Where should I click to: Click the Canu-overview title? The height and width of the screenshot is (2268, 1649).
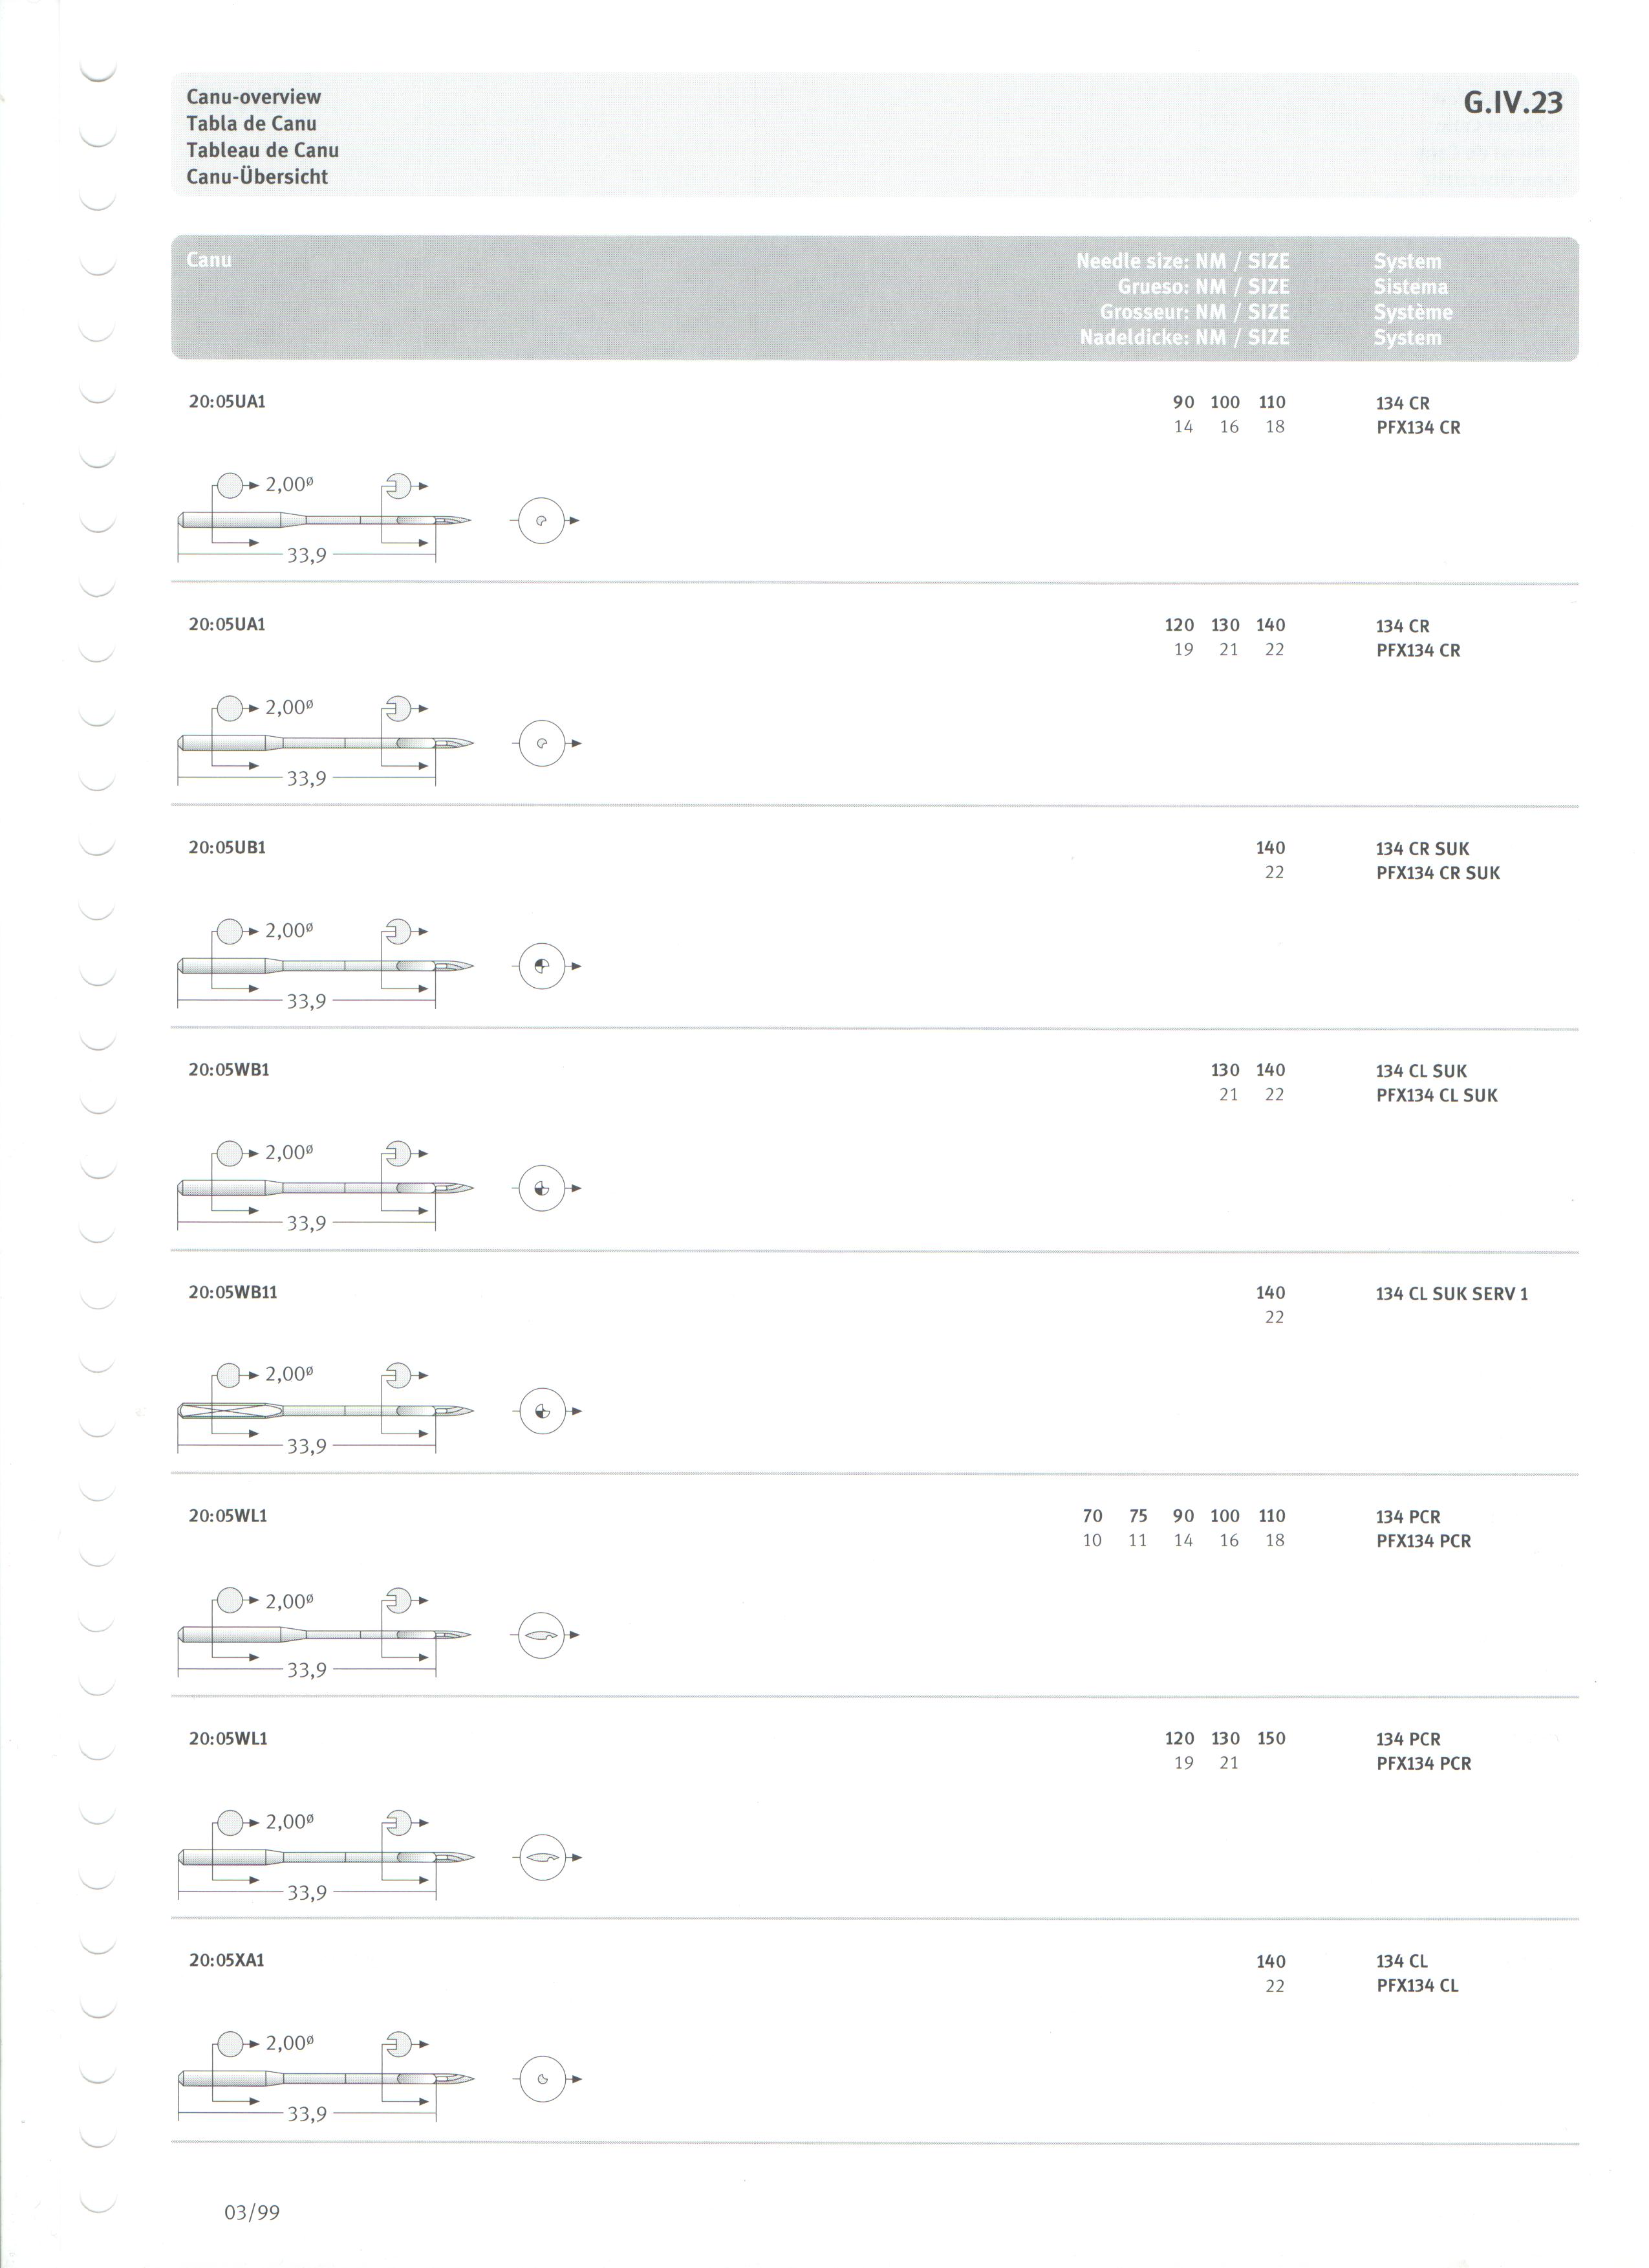[x=254, y=97]
